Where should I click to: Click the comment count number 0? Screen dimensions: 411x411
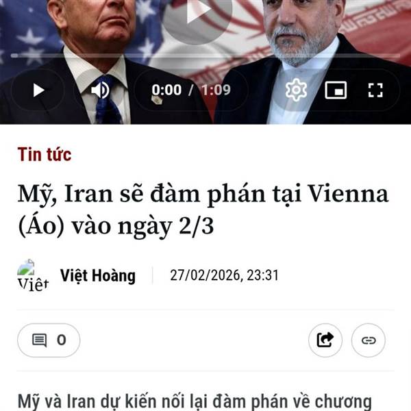(62, 340)
